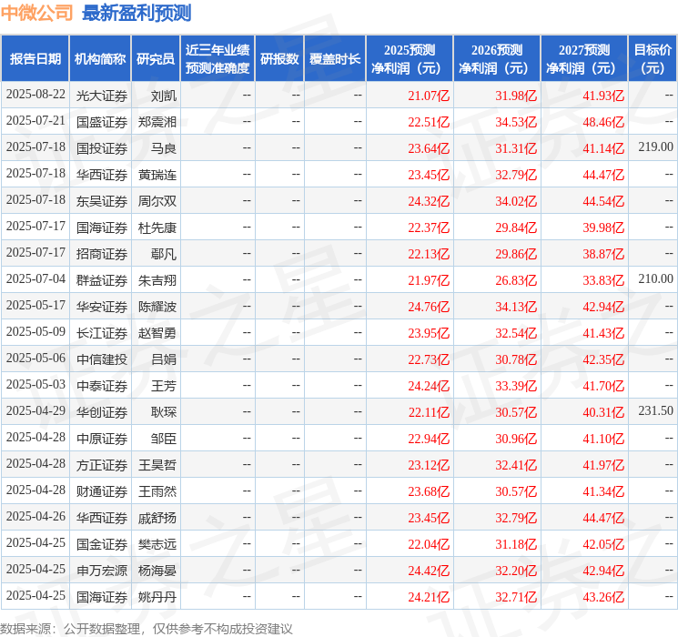The image size is (678, 637).
Task: Click the 覆盖时长 column header
Action: (335, 58)
